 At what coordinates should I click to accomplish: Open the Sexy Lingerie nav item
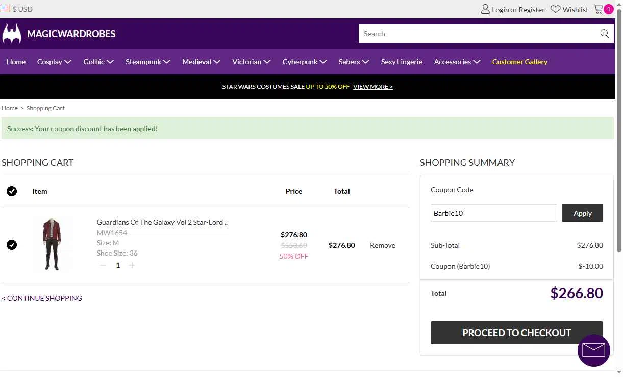(x=402, y=62)
